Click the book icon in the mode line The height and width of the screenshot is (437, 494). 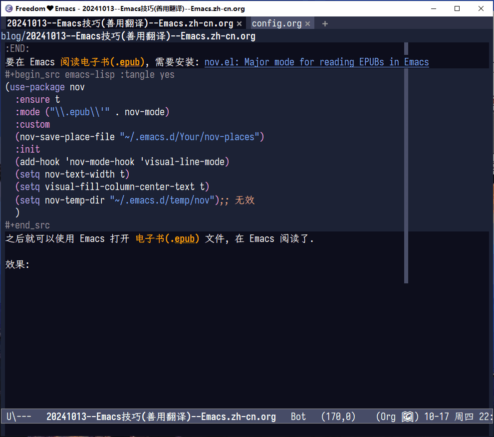point(407,417)
